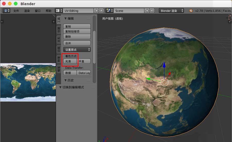Screen dimensions: 232x142
Task: Switch to the 物理 tab
Action: [x=59, y=59]
